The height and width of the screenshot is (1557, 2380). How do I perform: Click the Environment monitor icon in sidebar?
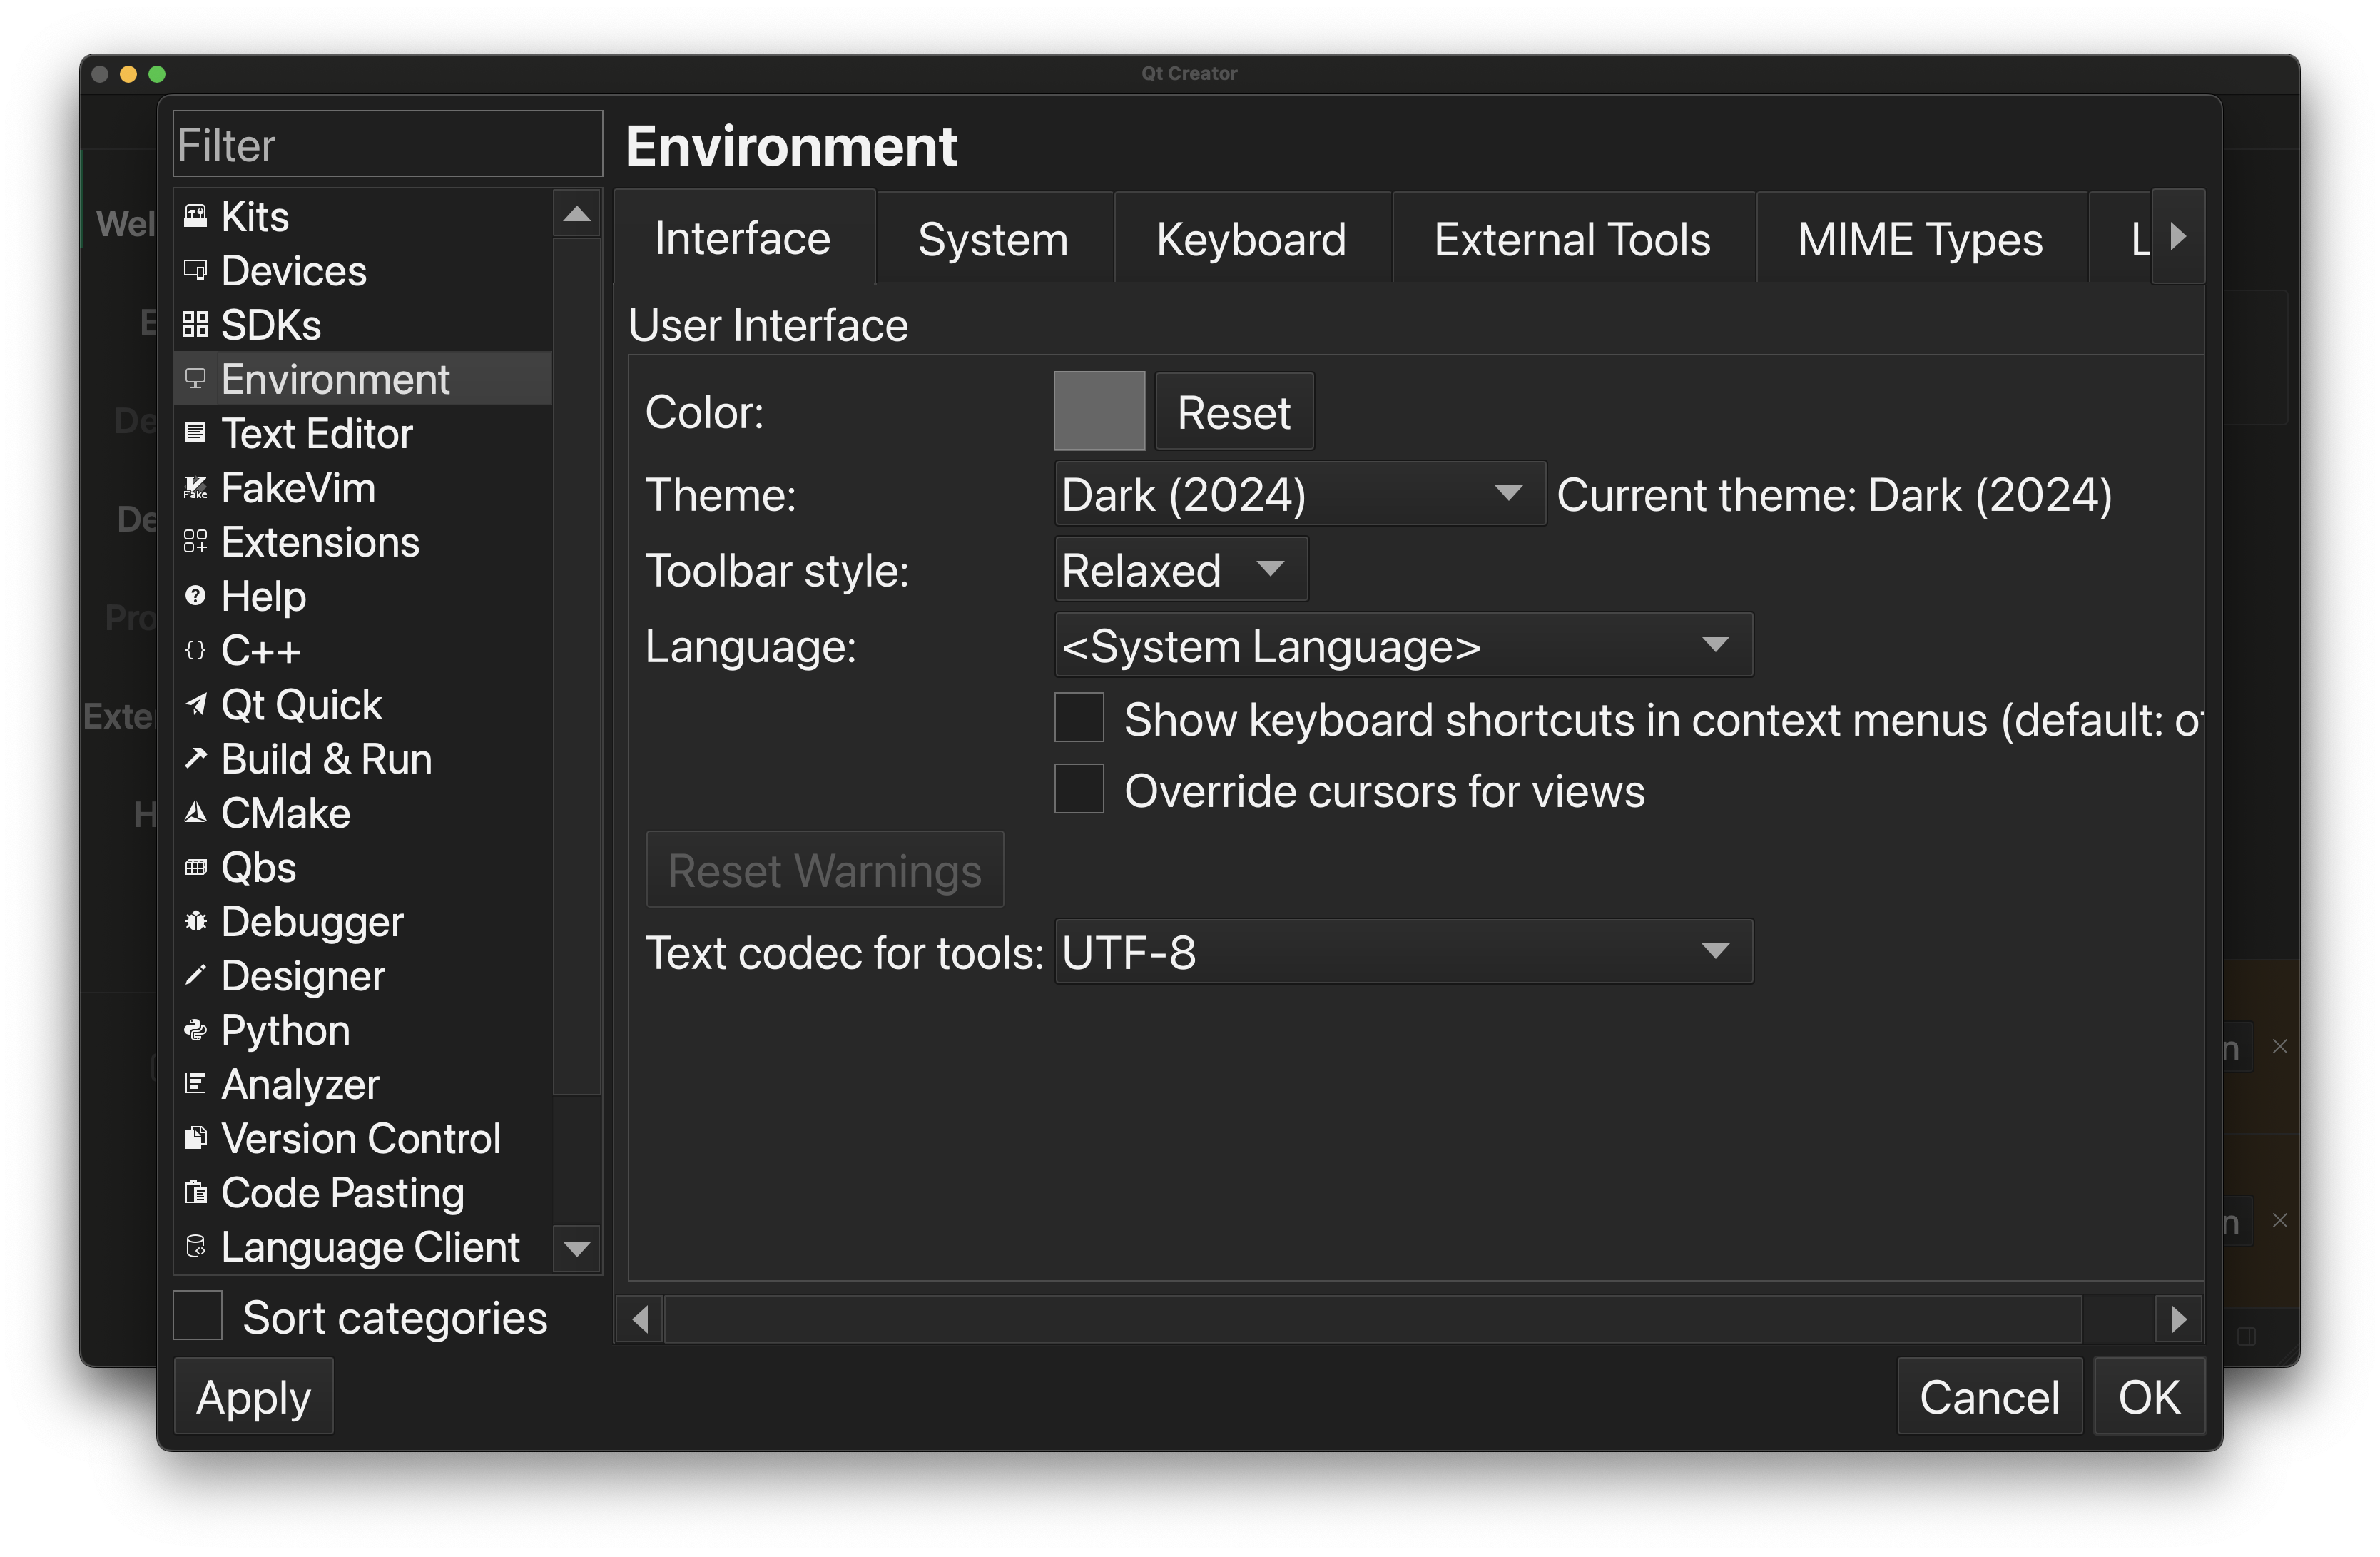click(196, 379)
